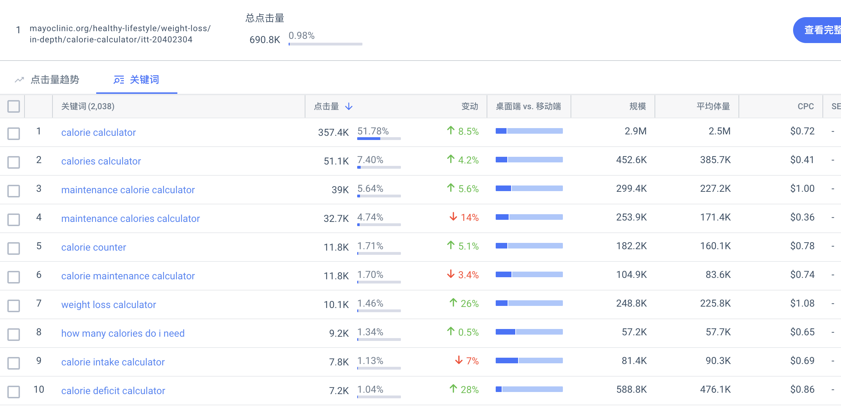Screen dimensions: 841x413
Task: Check the box for calorie calculator row
Action: click(x=14, y=133)
